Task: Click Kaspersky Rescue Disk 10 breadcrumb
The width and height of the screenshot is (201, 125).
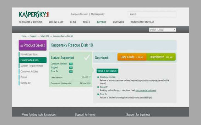Action: pos(63,36)
